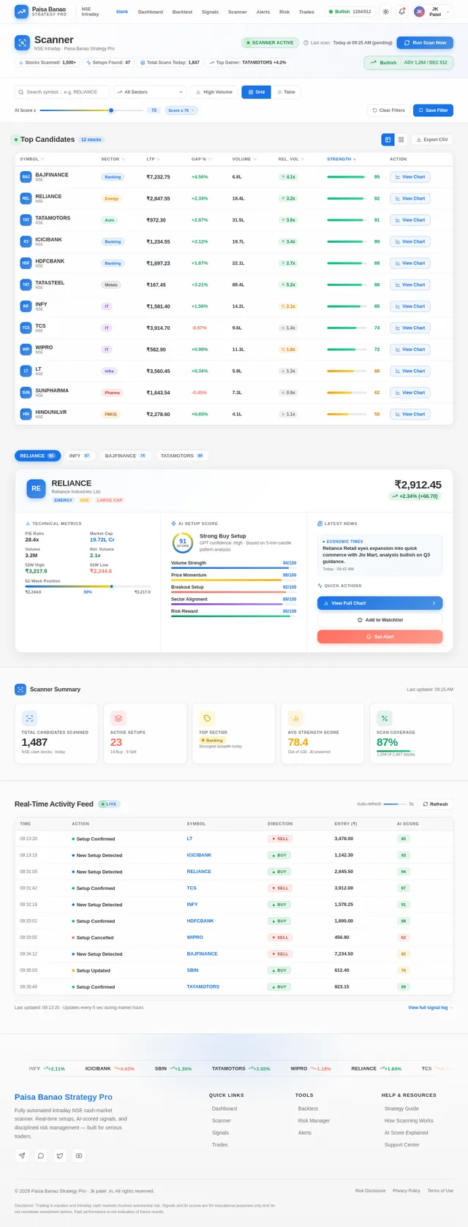Click the 91 score ring gauge
Viewport: 468px width, 1227px height.
(x=183, y=543)
